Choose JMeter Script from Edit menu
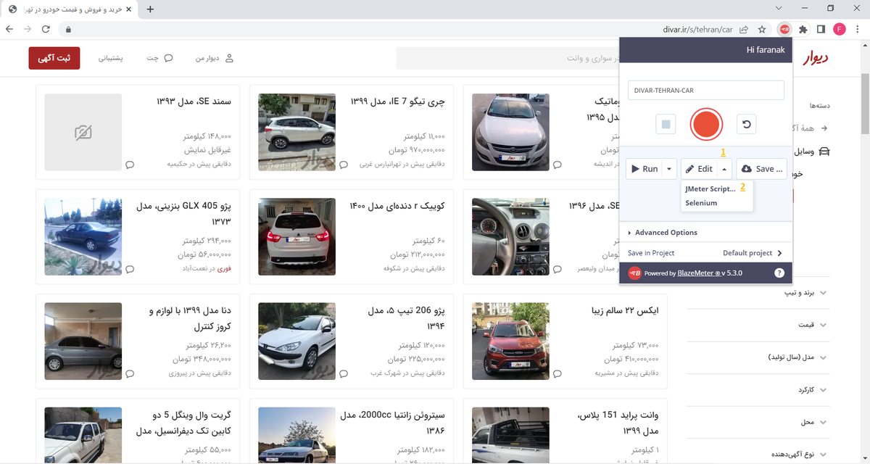870x464 pixels. pos(710,188)
